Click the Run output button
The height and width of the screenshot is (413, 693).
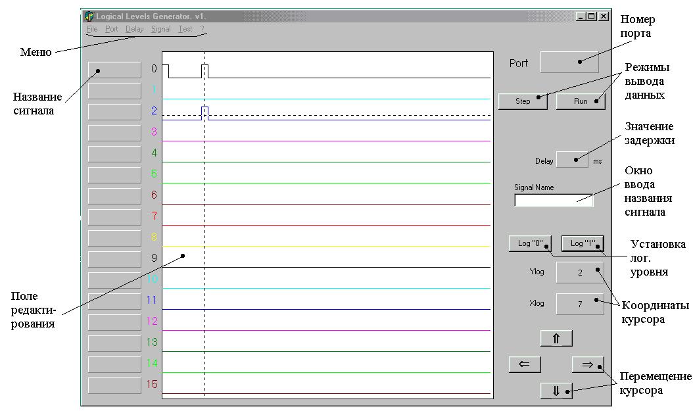[581, 101]
